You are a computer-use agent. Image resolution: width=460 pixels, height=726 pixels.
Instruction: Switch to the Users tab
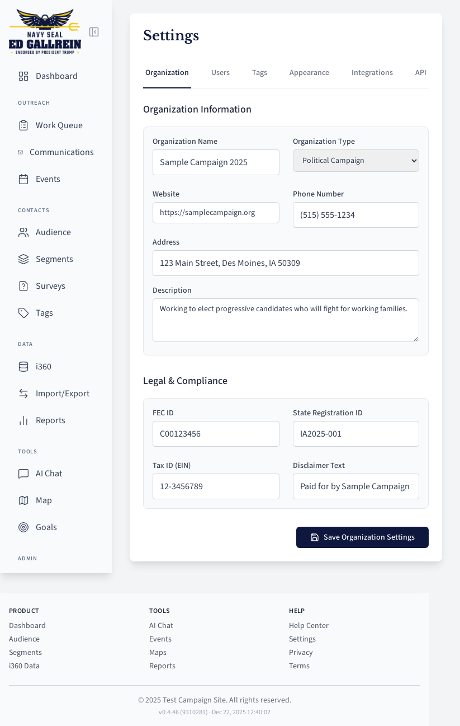pos(220,73)
